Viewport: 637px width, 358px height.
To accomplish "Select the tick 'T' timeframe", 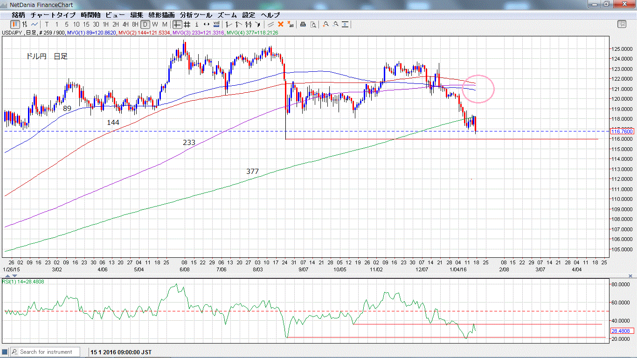I will click(47, 24).
